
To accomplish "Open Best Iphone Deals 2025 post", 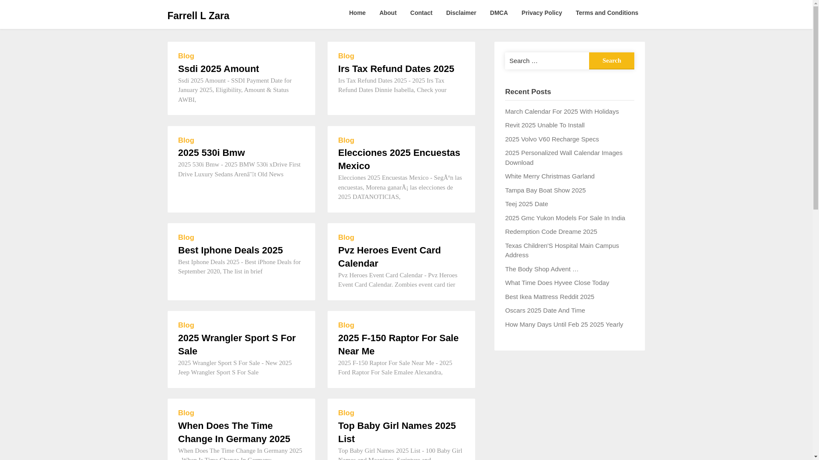I will click(x=230, y=250).
